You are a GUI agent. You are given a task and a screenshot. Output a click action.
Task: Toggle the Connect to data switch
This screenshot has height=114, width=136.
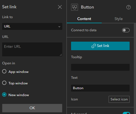click(126, 30)
